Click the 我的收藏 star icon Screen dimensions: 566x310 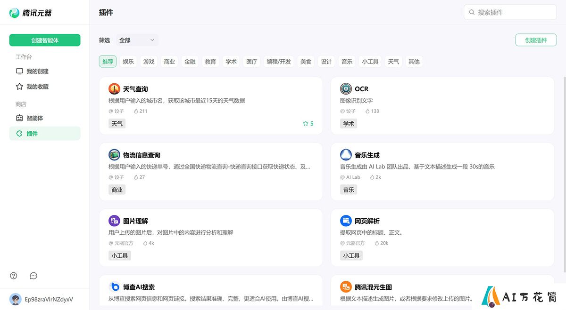pyautogui.click(x=19, y=87)
